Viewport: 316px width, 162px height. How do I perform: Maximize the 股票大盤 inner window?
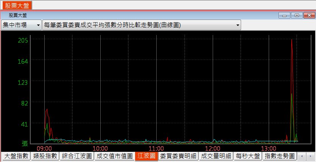(297, 15)
